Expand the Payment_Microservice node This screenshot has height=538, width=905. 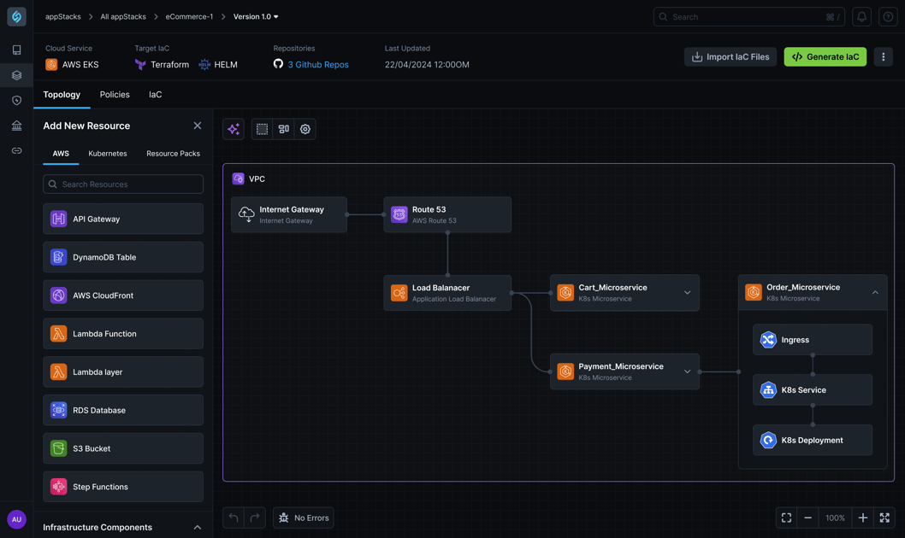[x=687, y=371]
